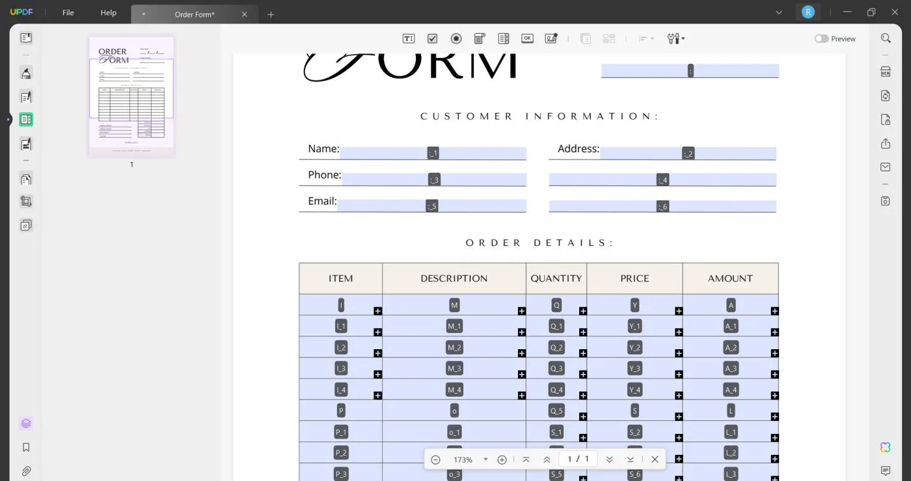Image resolution: width=911 pixels, height=481 pixels.
Task: Select the Text Field tool
Action: tap(409, 39)
